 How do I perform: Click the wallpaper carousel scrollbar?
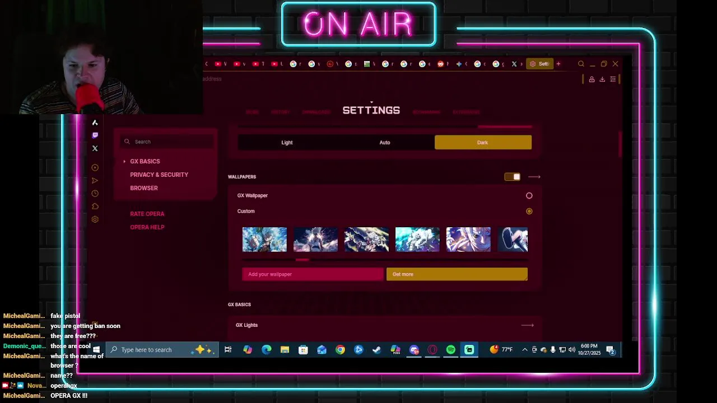coord(302,260)
